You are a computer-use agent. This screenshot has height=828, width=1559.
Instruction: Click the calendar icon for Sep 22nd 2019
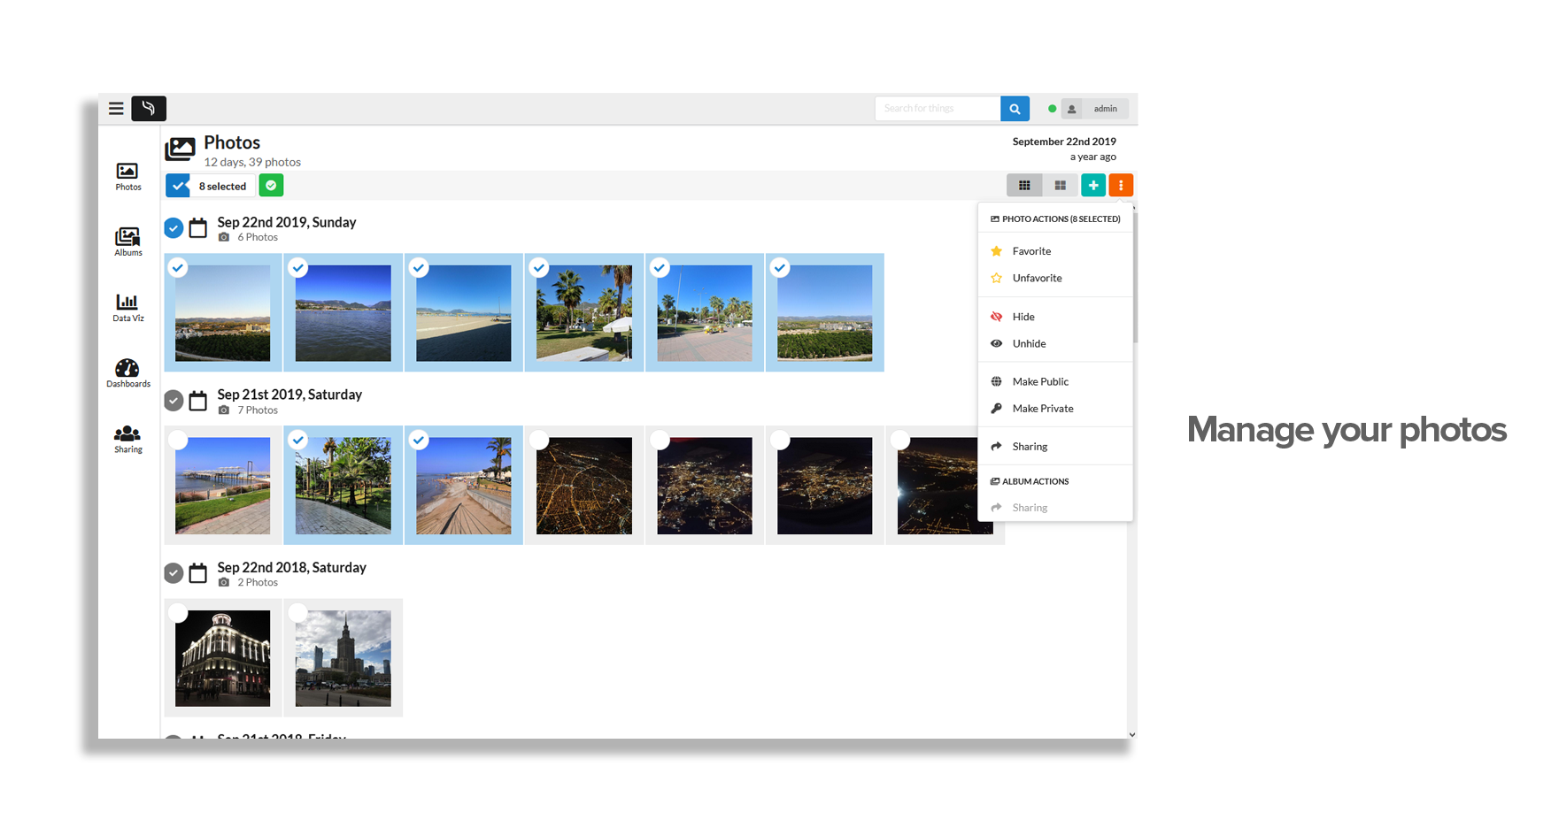click(x=198, y=228)
